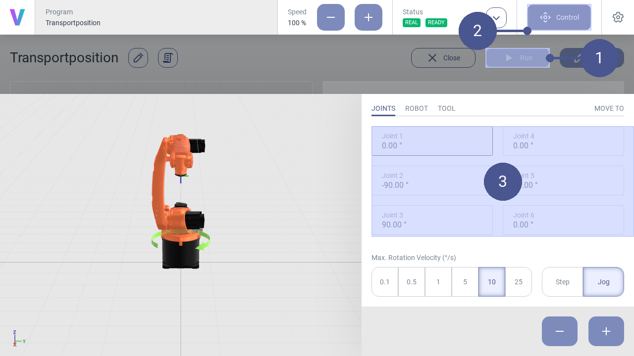Select Jog movement mode
This screenshot has width=634, height=356.
tap(603, 282)
